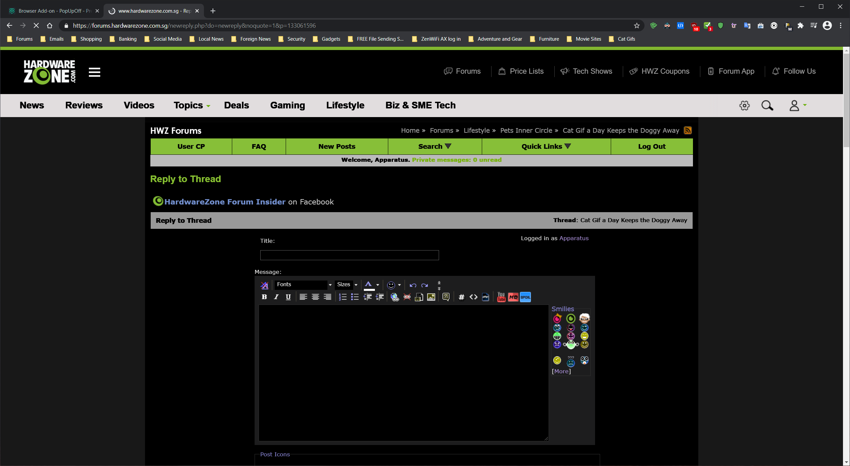Switch editor mode with remove-format icon

tap(264, 285)
